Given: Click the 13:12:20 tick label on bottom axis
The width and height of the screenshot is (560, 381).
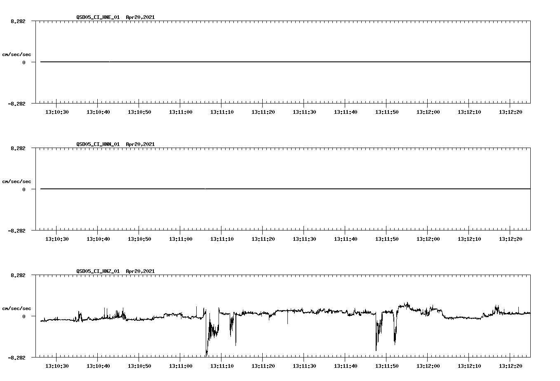Looking at the screenshot, I should (511, 366).
